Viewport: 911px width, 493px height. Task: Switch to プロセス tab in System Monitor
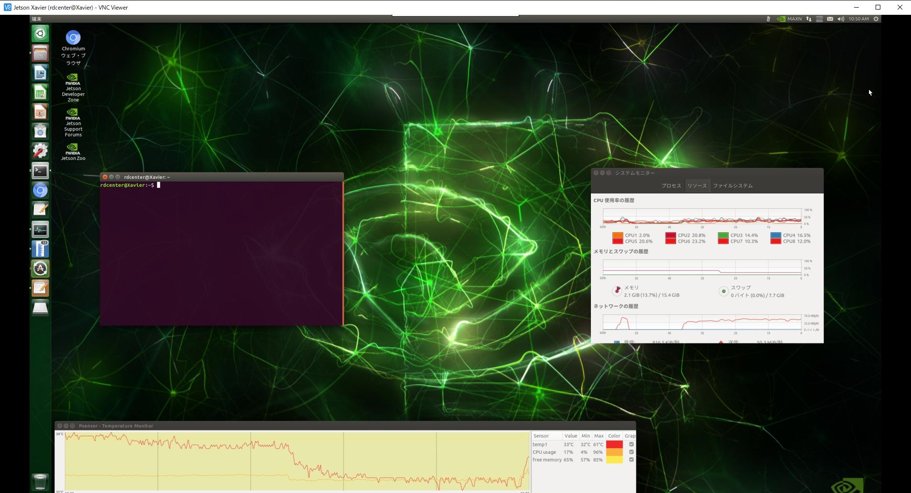click(x=671, y=186)
